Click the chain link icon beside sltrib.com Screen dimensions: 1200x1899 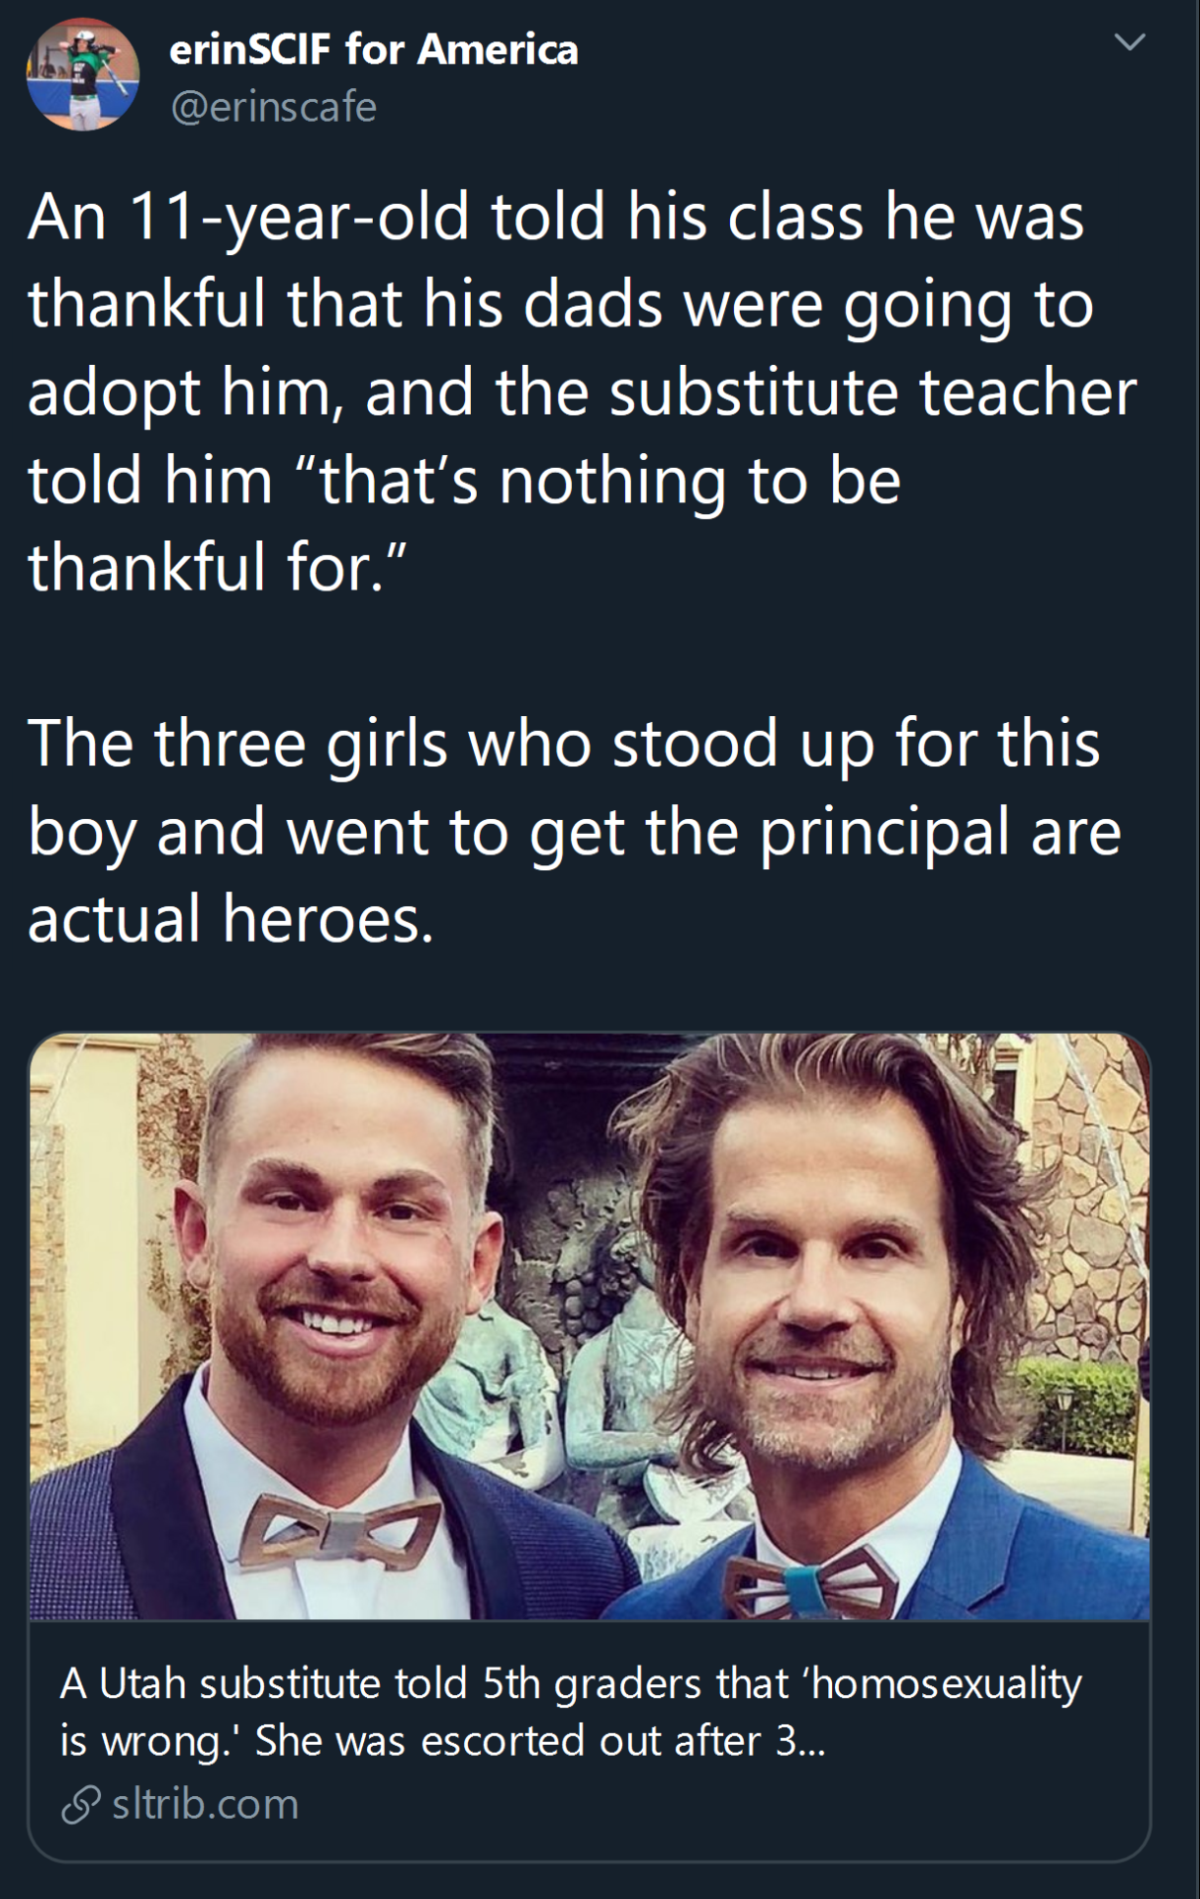80,1804
